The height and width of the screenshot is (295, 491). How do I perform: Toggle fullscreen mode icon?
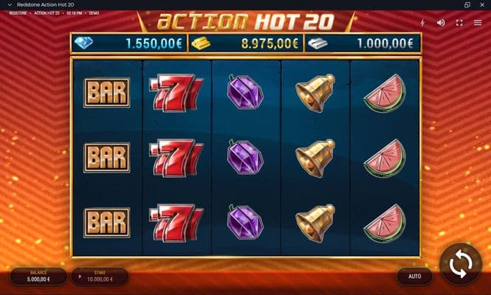click(459, 23)
